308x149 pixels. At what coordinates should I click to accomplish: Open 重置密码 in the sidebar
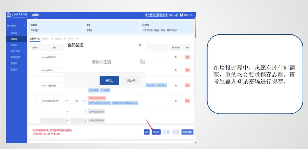[x=14, y=63]
